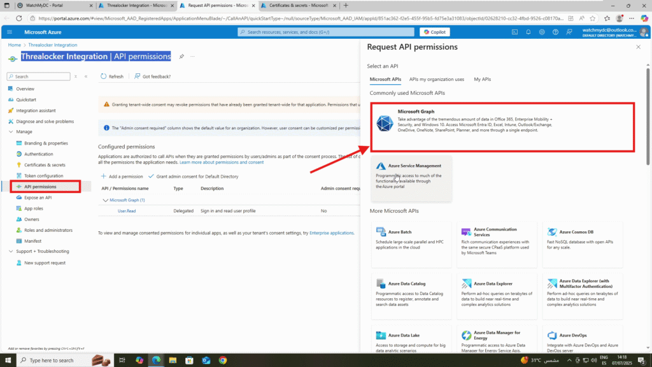This screenshot has height=367, width=652.
Task: Click Add a permission
Action: 122,176
